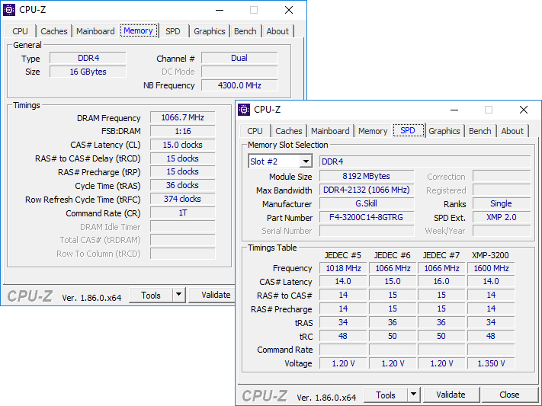Screen dimensions: 542x406
Task: Click the Channel # value Dual
Action: [239, 58]
